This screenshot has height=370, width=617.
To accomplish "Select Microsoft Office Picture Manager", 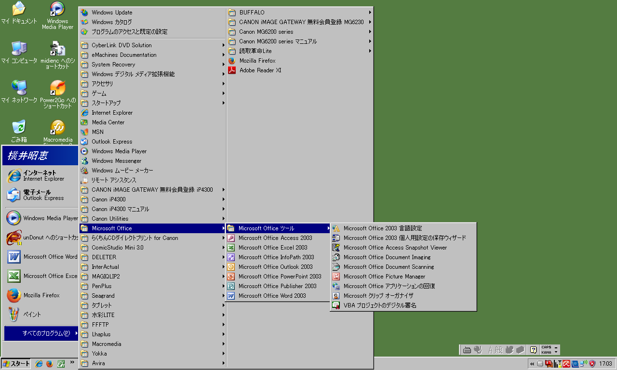I will tap(384, 277).
